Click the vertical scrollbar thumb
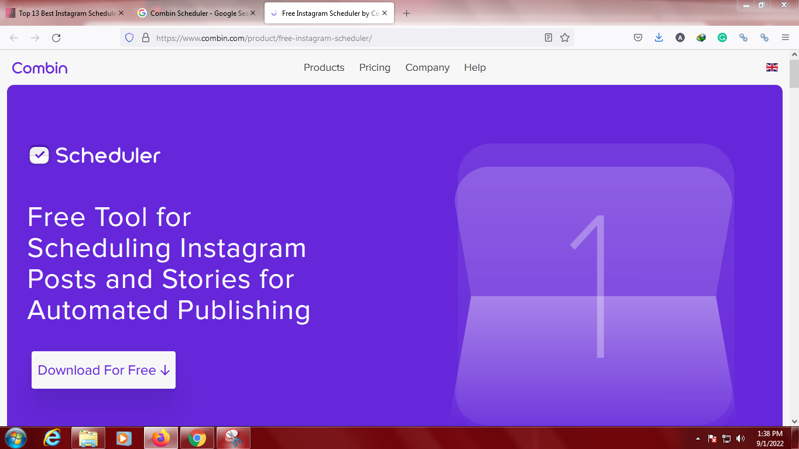The width and height of the screenshot is (799, 449). tap(794, 74)
